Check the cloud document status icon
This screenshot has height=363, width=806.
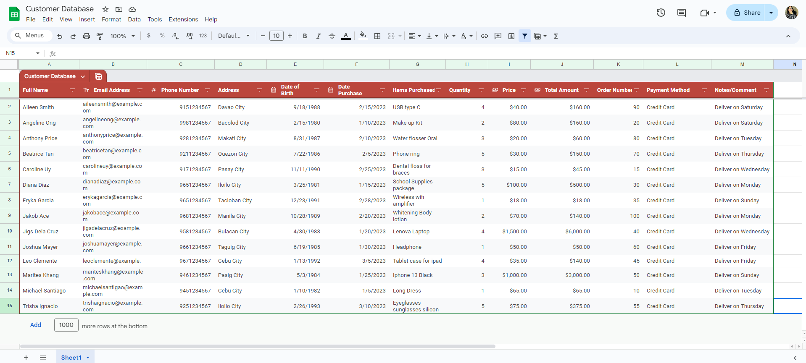click(132, 9)
